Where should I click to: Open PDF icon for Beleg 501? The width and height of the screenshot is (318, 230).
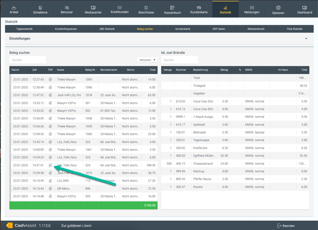click(50, 103)
